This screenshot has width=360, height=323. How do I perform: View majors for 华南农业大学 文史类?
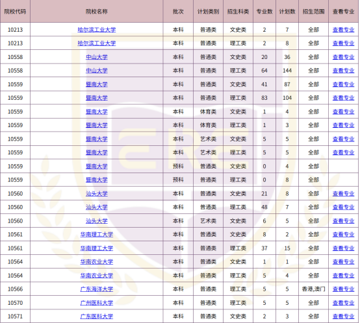344,261
